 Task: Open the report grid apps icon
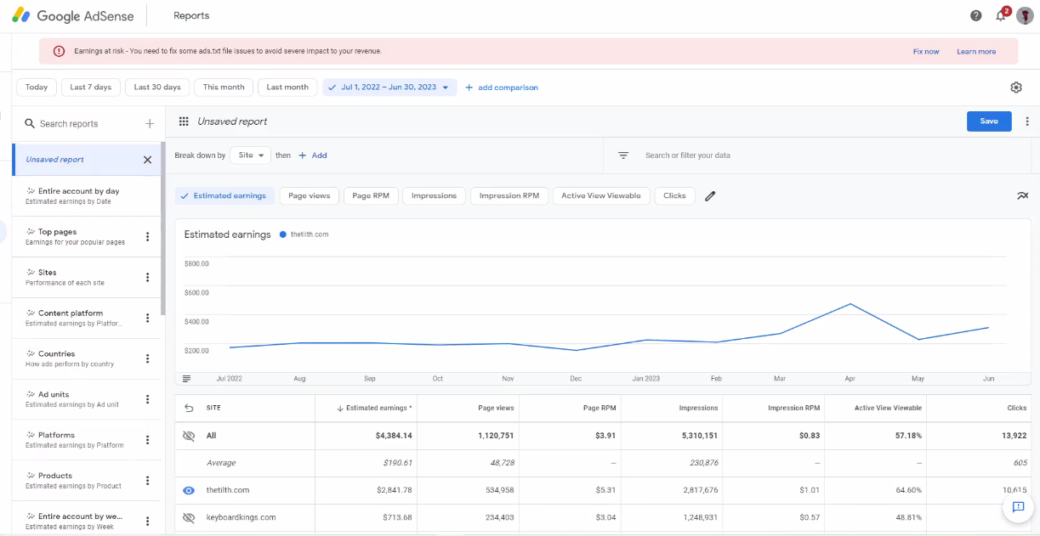[184, 121]
